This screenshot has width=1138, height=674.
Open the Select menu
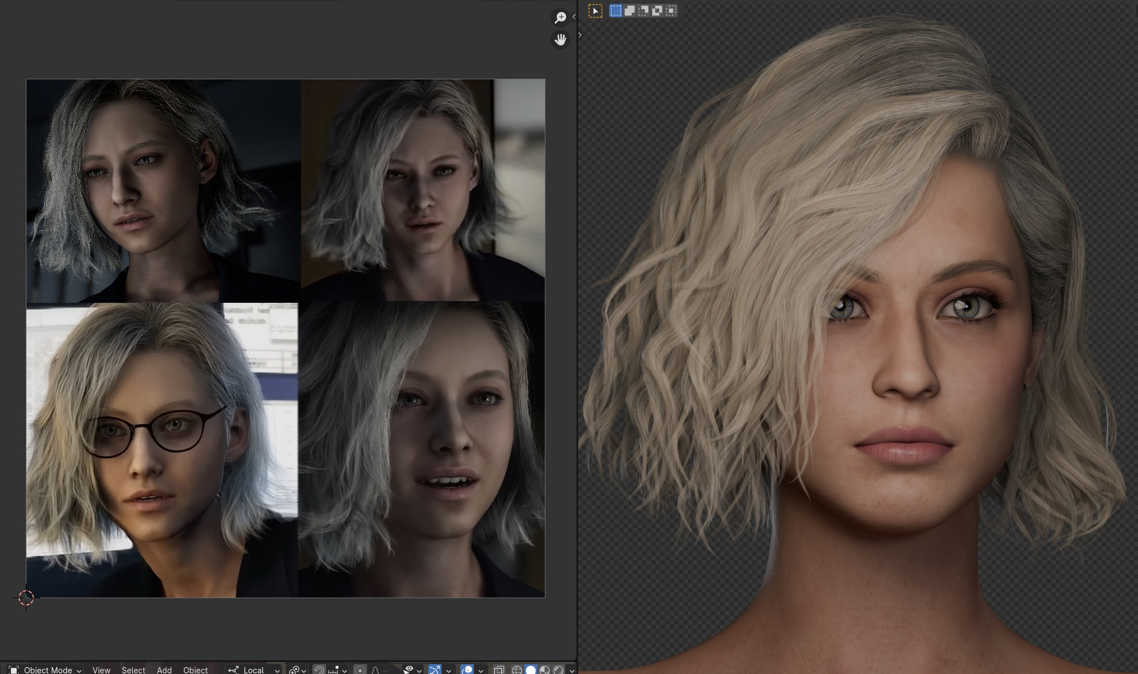pyautogui.click(x=133, y=670)
